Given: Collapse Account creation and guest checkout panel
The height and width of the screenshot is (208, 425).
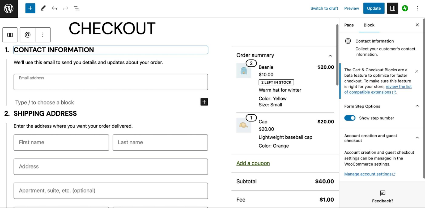Looking at the screenshot, I should [417, 138].
